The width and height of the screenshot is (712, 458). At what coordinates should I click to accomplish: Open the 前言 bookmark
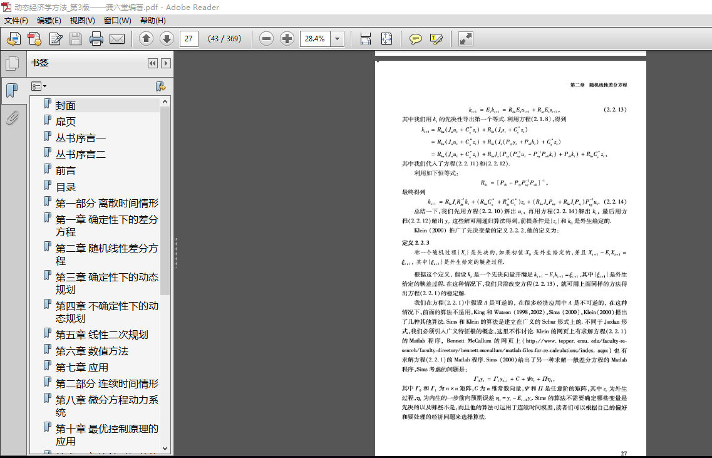(65, 171)
